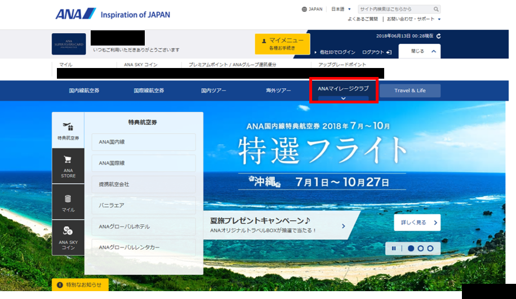
Task: Click the globe JAPAN region icon
Action: pos(304,9)
